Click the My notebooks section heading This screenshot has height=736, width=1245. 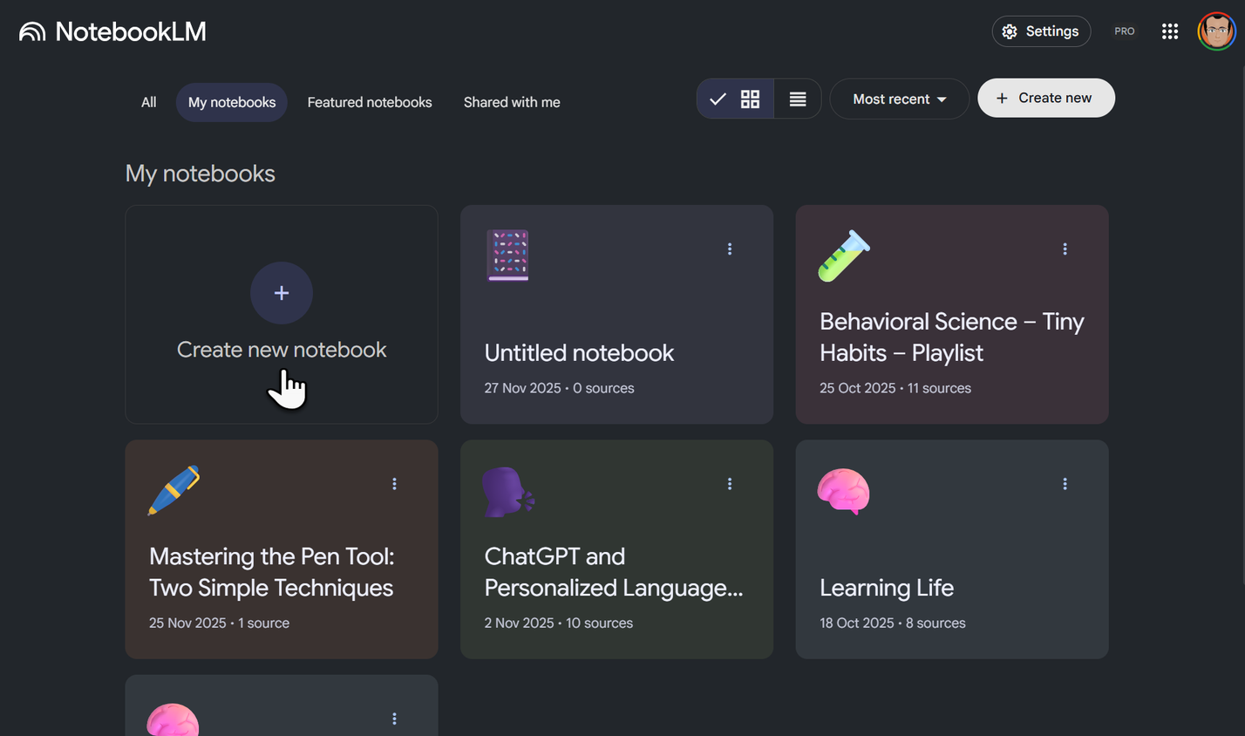201,174
